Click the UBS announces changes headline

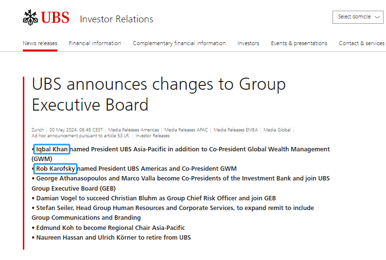(x=159, y=95)
